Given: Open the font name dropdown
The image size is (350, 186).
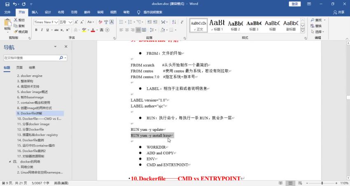Looking at the screenshot, I should [56, 22].
